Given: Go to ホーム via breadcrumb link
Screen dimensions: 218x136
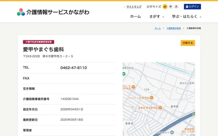Looking at the screenshot, I should 158,28.
